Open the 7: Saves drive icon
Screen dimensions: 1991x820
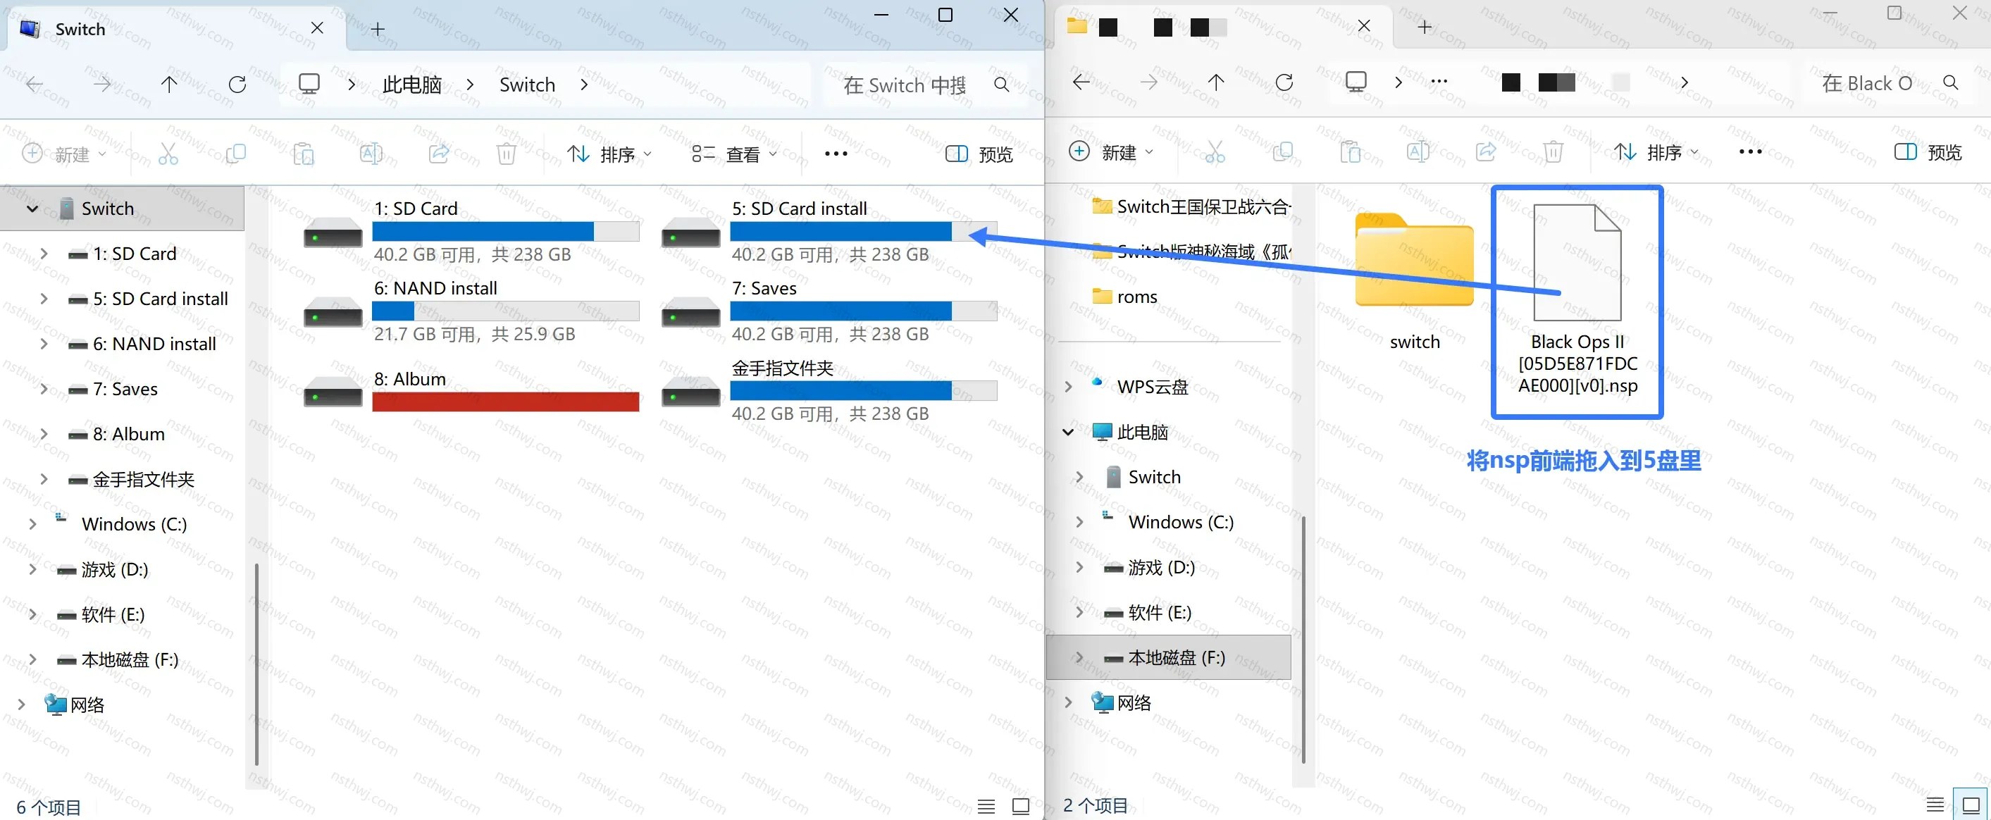coord(691,311)
